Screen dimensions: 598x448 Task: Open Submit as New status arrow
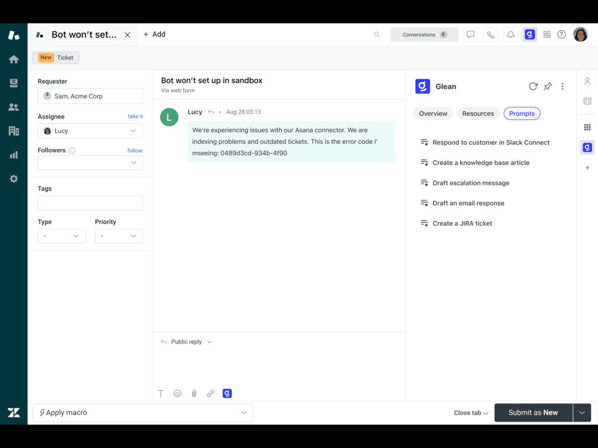582,412
